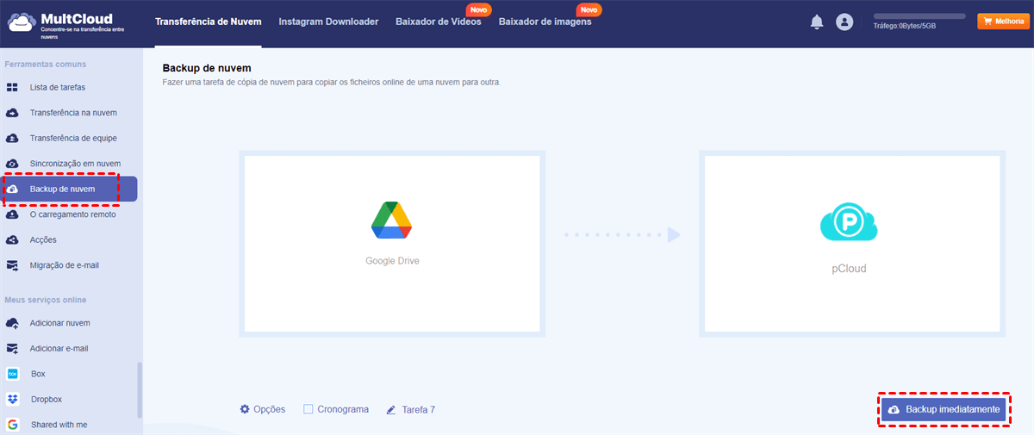Open Instagram Downloader tab

(328, 22)
